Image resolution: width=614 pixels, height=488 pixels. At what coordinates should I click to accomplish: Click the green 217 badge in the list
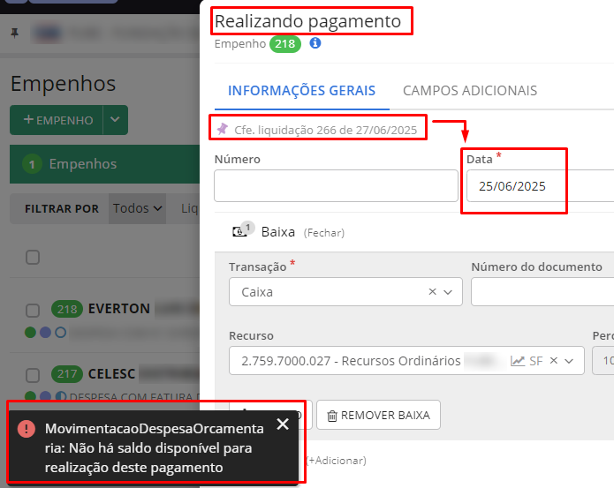coord(67,374)
